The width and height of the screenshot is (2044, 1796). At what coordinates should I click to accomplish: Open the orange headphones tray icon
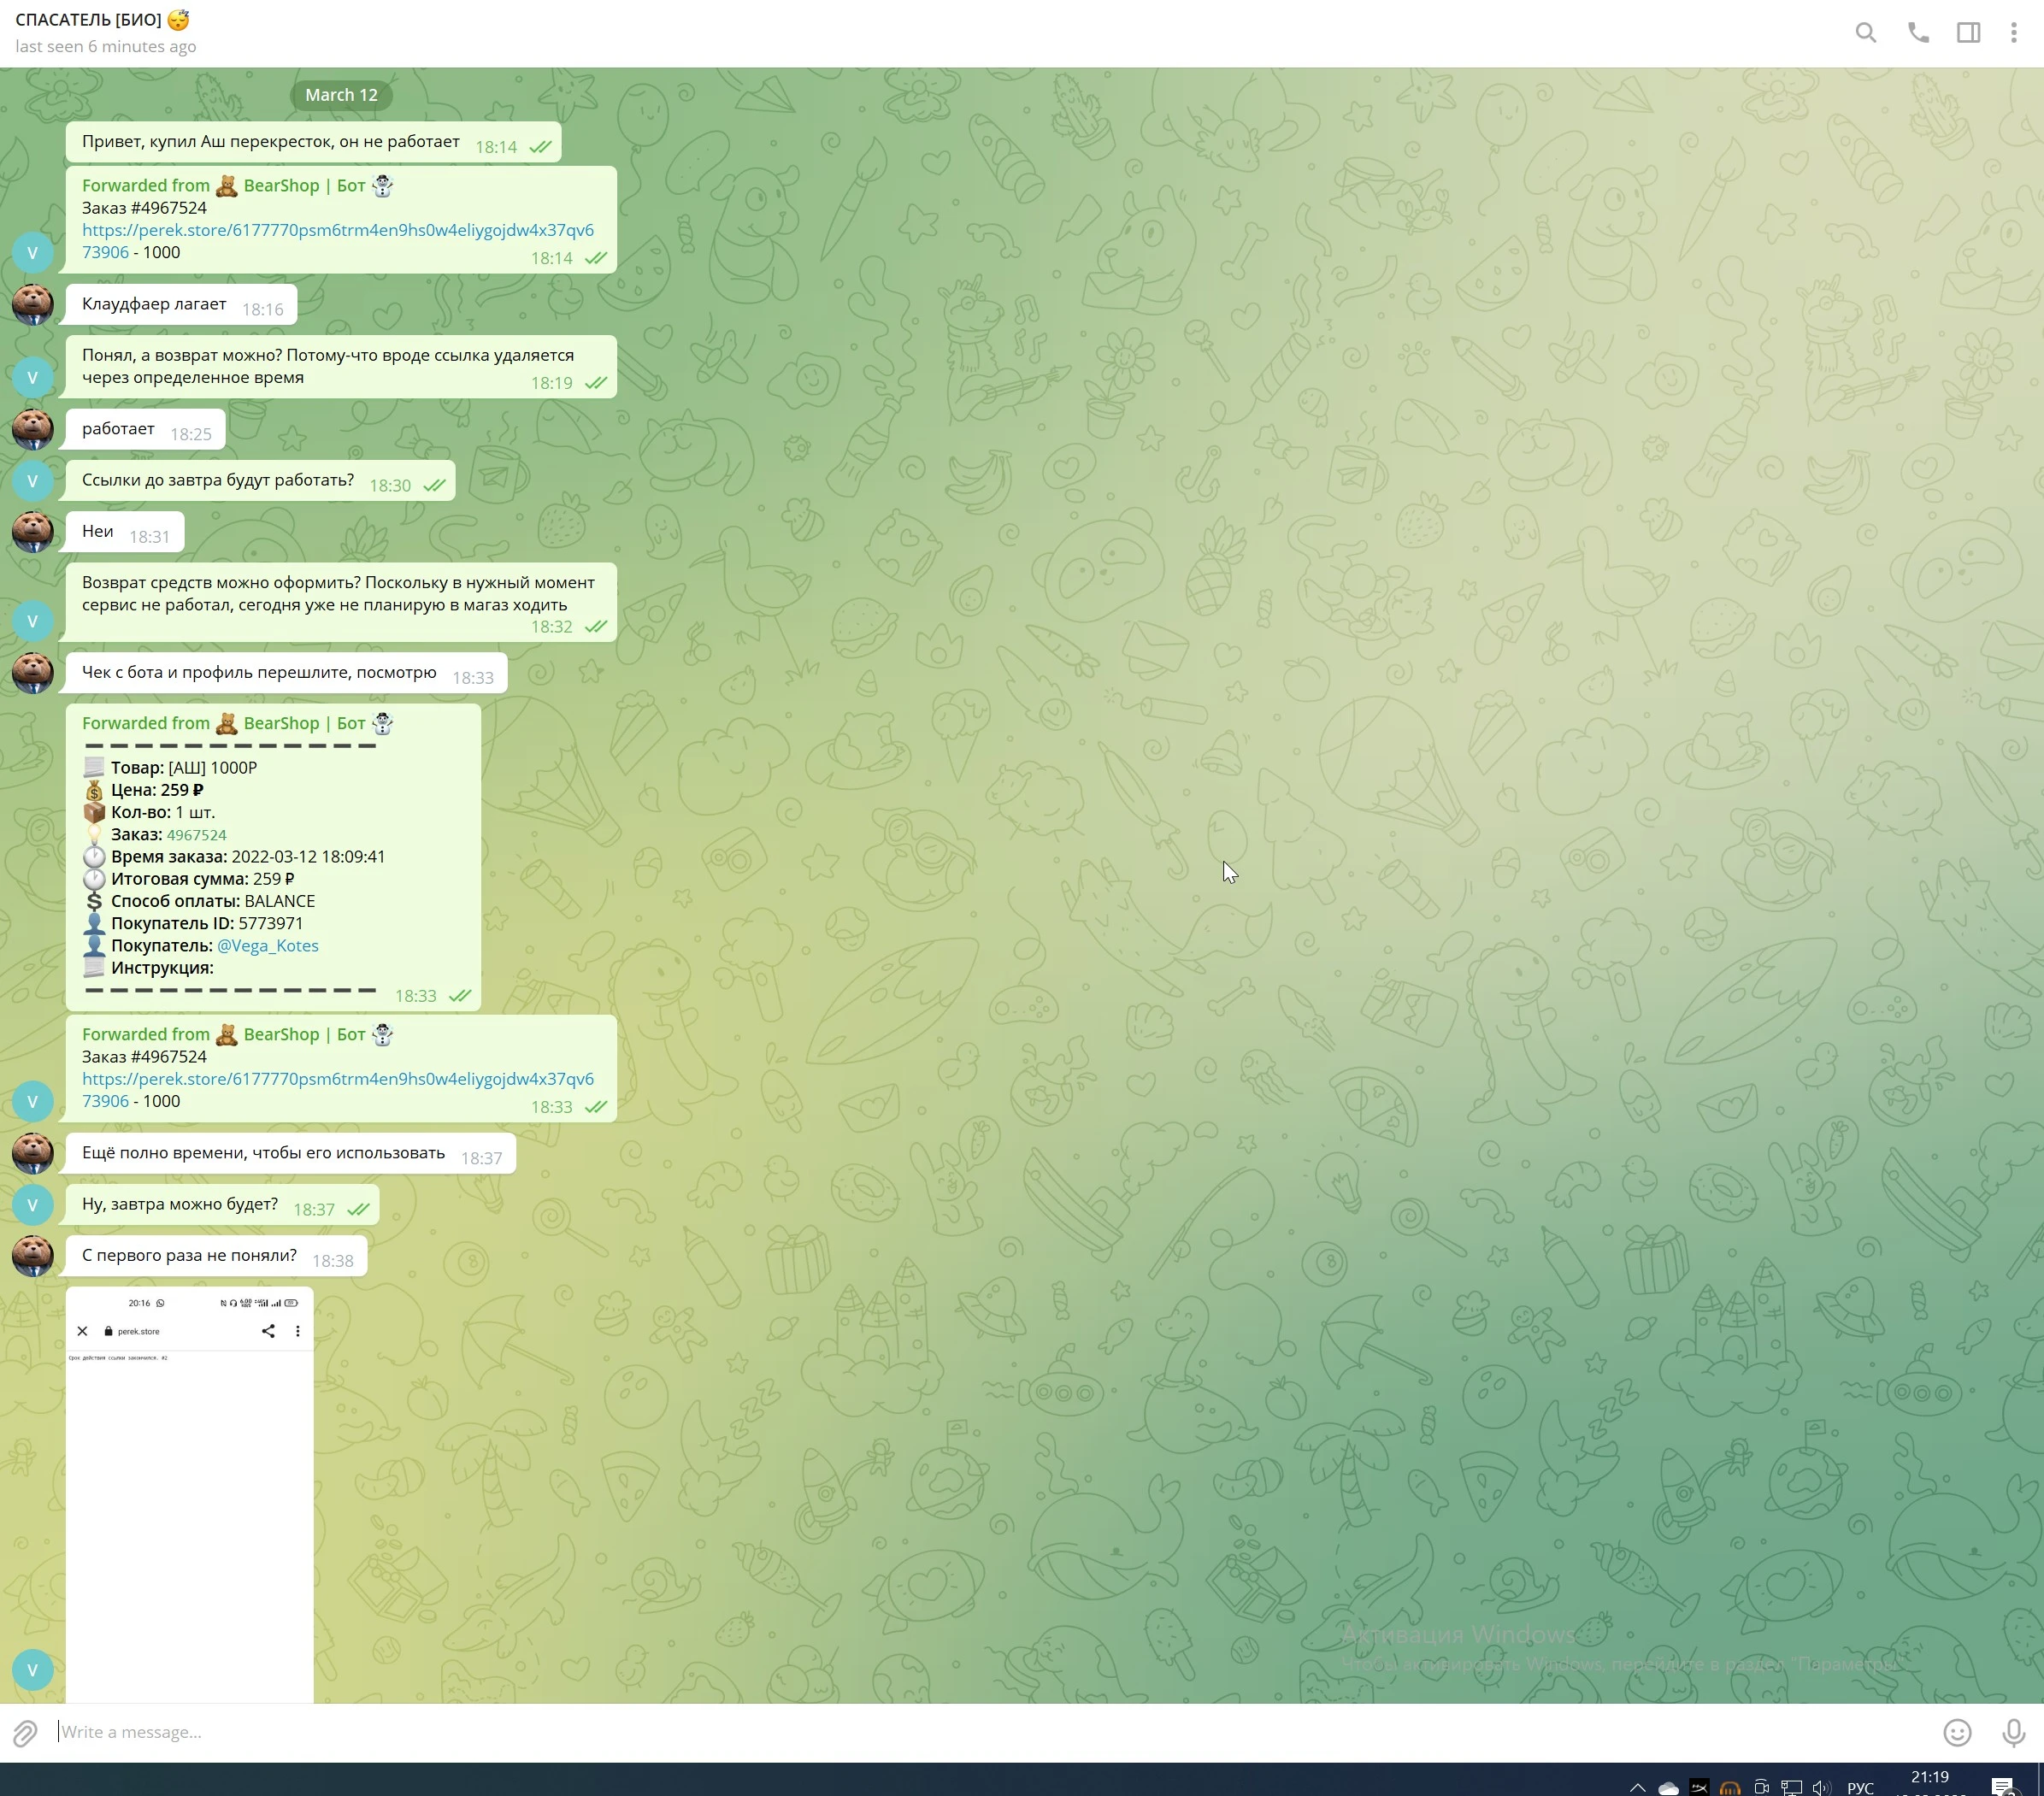(1730, 1787)
